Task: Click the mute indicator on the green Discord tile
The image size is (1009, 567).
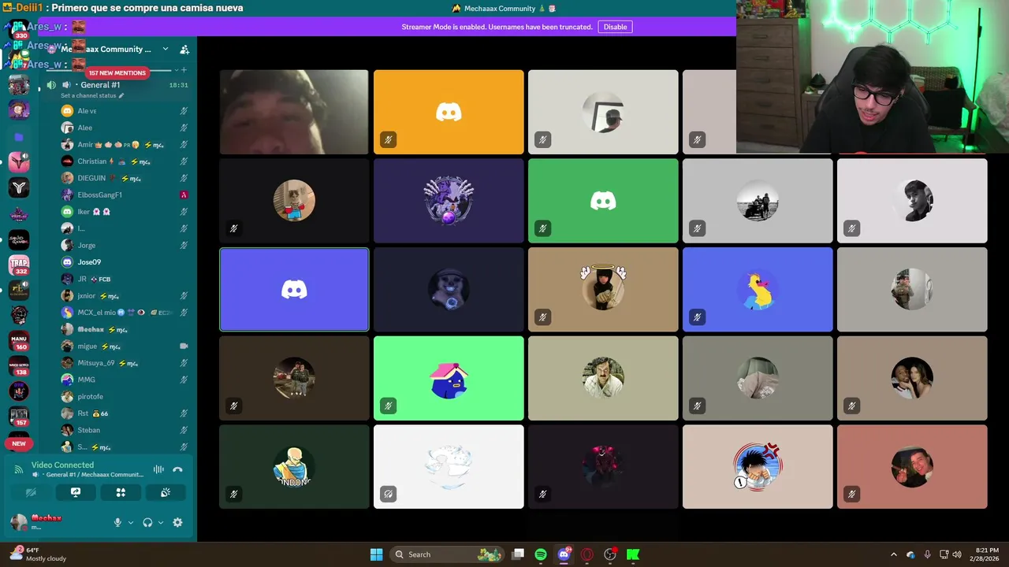Action: tap(542, 228)
